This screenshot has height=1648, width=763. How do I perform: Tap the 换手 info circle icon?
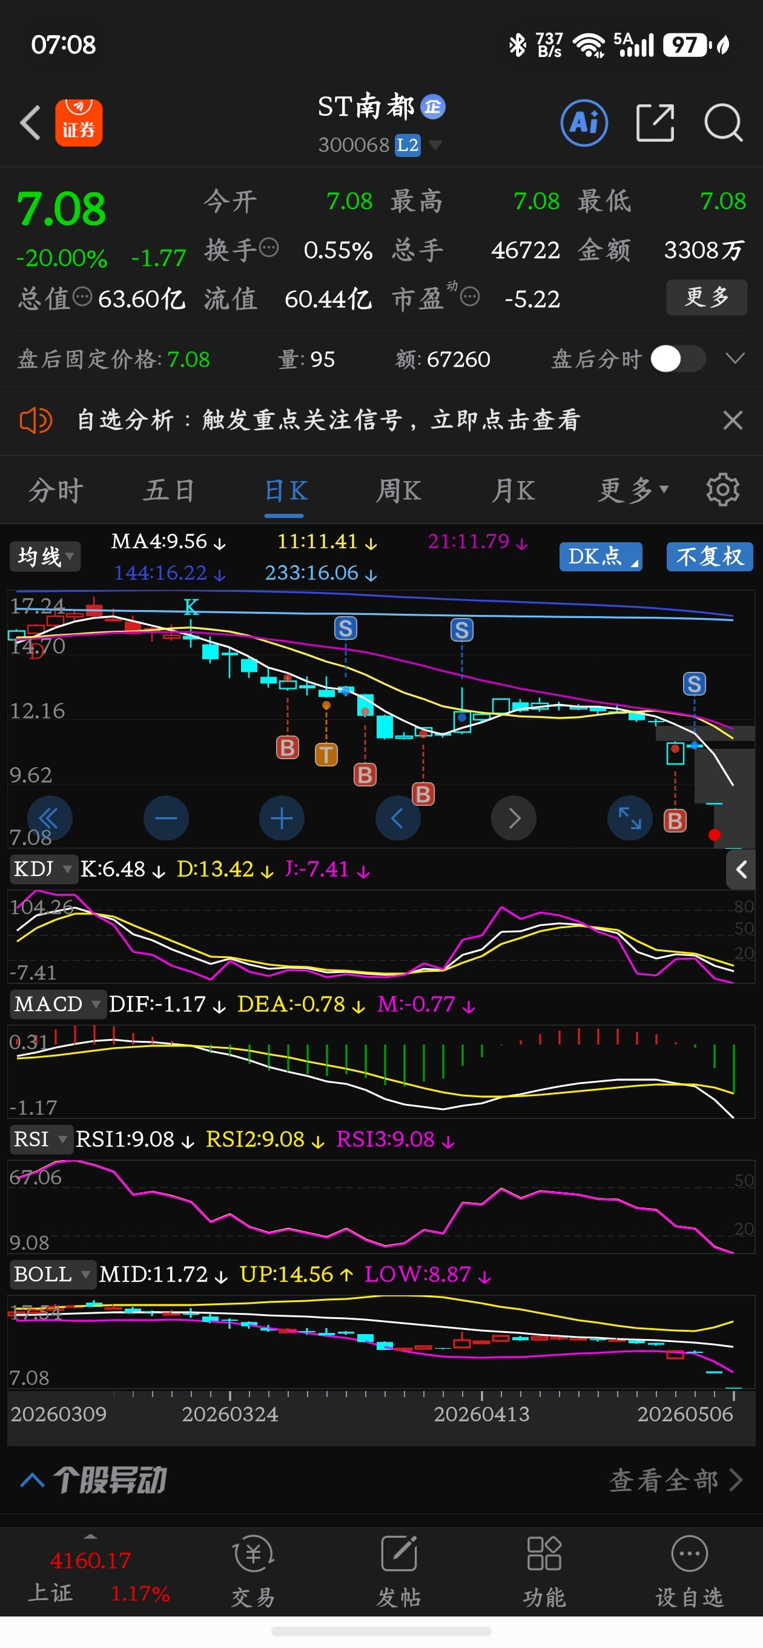(x=269, y=247)
